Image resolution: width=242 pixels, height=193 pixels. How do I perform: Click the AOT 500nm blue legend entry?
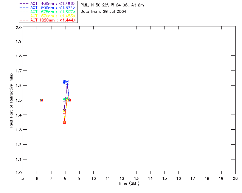point(48,8)
